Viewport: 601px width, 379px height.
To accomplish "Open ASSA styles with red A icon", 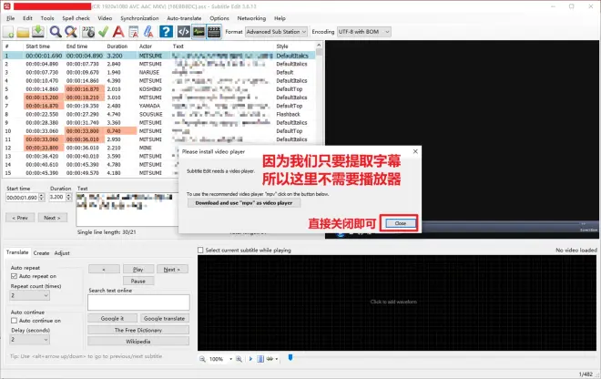I will pos(118,32).
